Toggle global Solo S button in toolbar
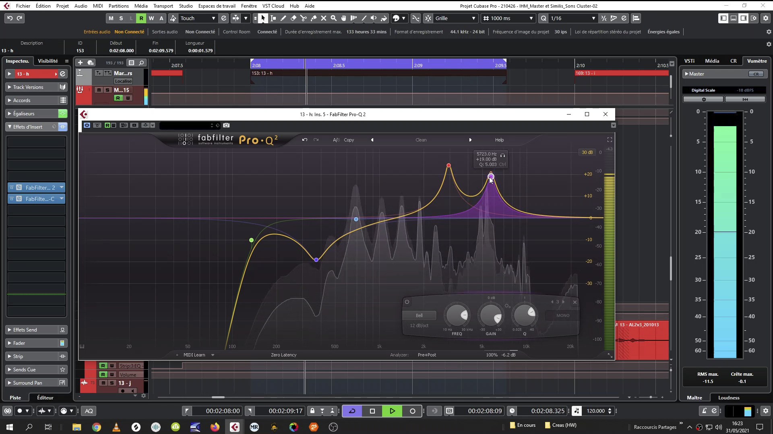Image resolution: width=773 pixels, height=434 pixels. [121, 18]
